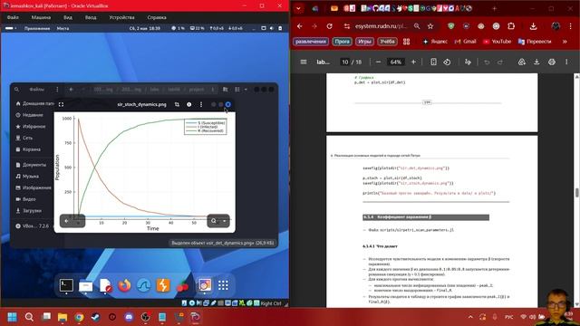Click the rotate icon in image viewer header

[x=177, y=105]
